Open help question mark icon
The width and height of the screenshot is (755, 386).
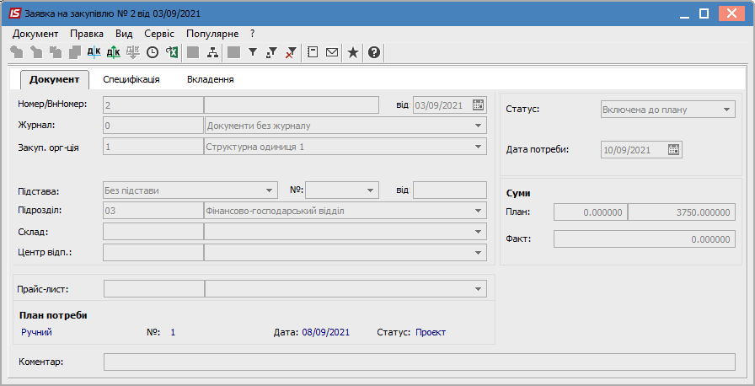click(x=374, y=52)
